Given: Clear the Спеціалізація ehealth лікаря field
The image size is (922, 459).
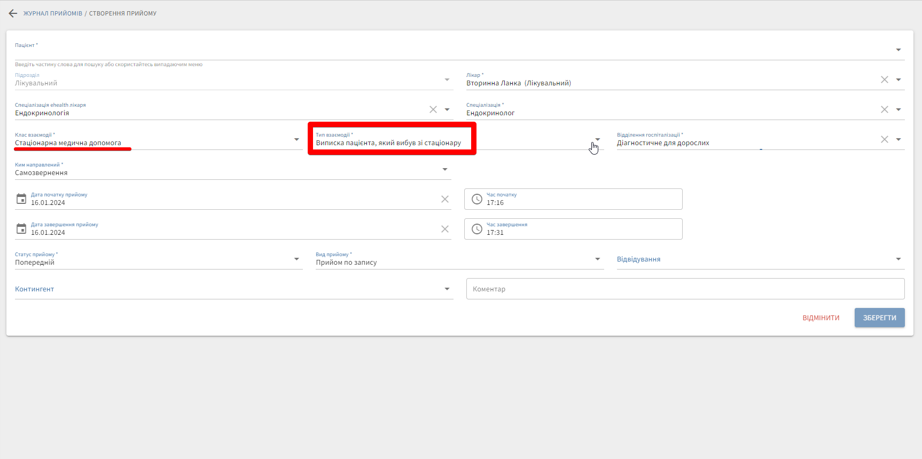Looking at the screenshot, I should pyautogui.click(x=433, y=109).
